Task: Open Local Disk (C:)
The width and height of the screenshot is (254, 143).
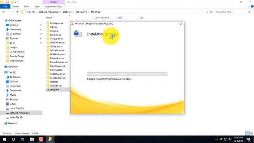Action: (17, 108)
